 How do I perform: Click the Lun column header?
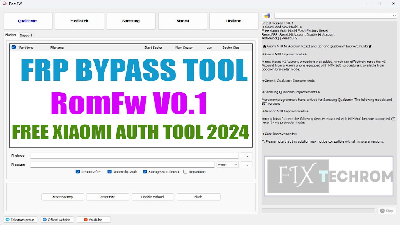[x=209, y=48]
